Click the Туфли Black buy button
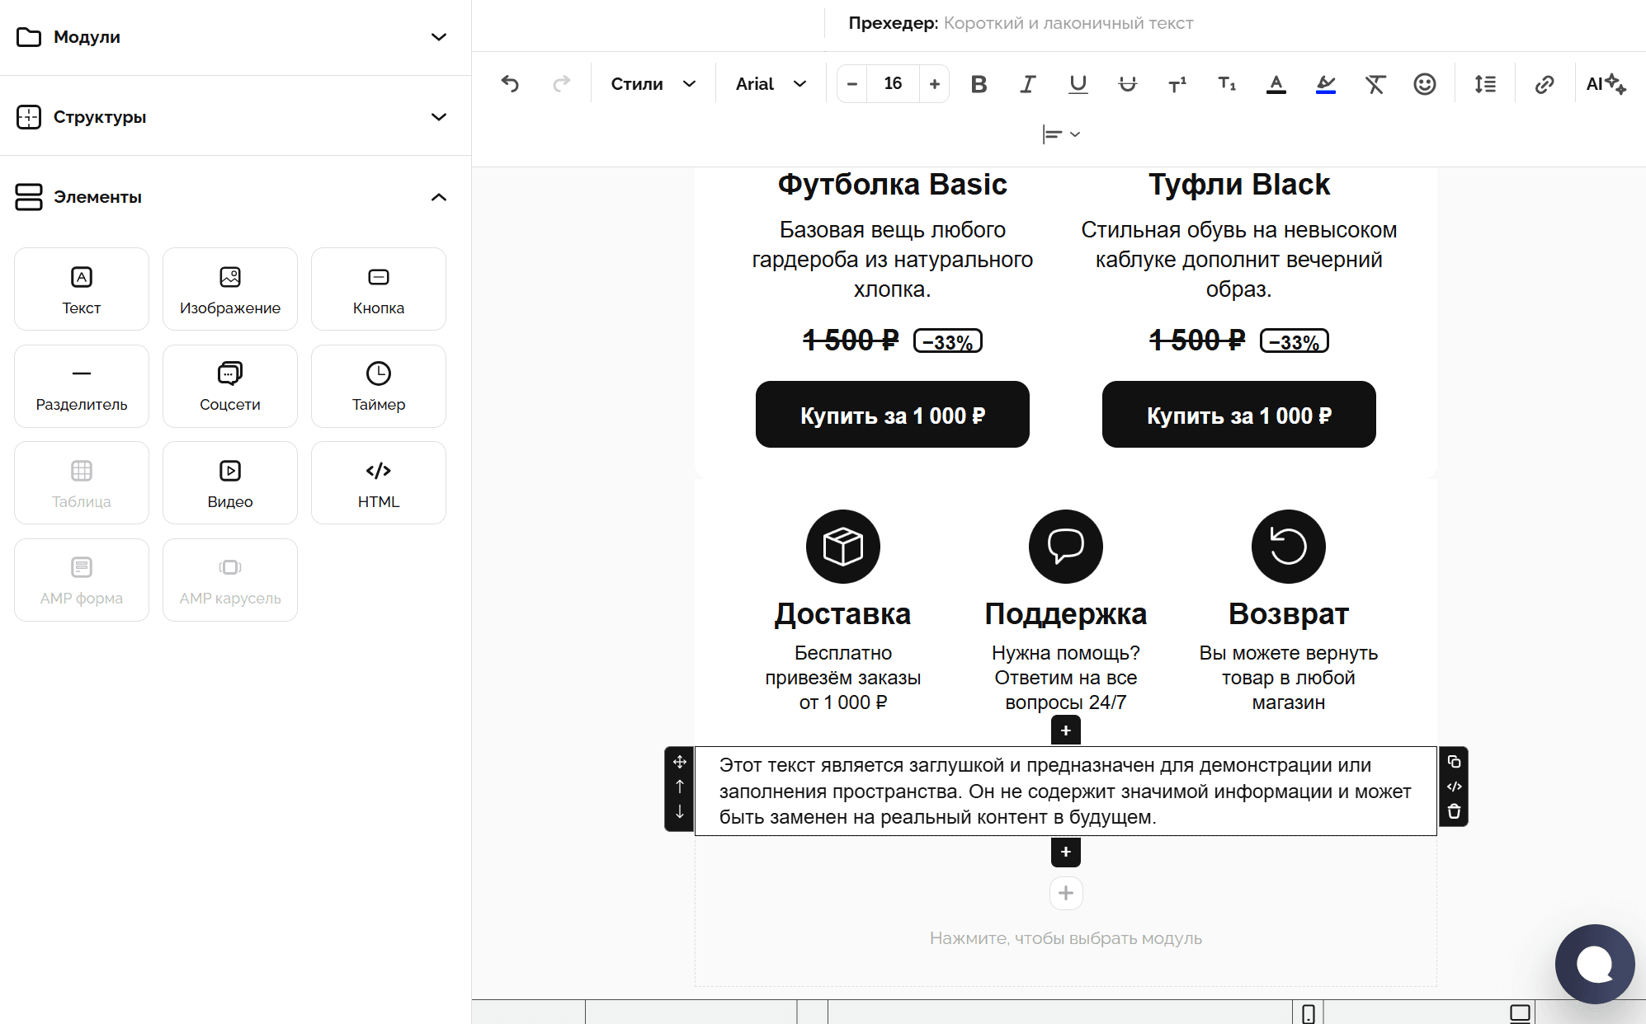The width and height of the screenshot is (1646, 1024). click(1239, 415)
